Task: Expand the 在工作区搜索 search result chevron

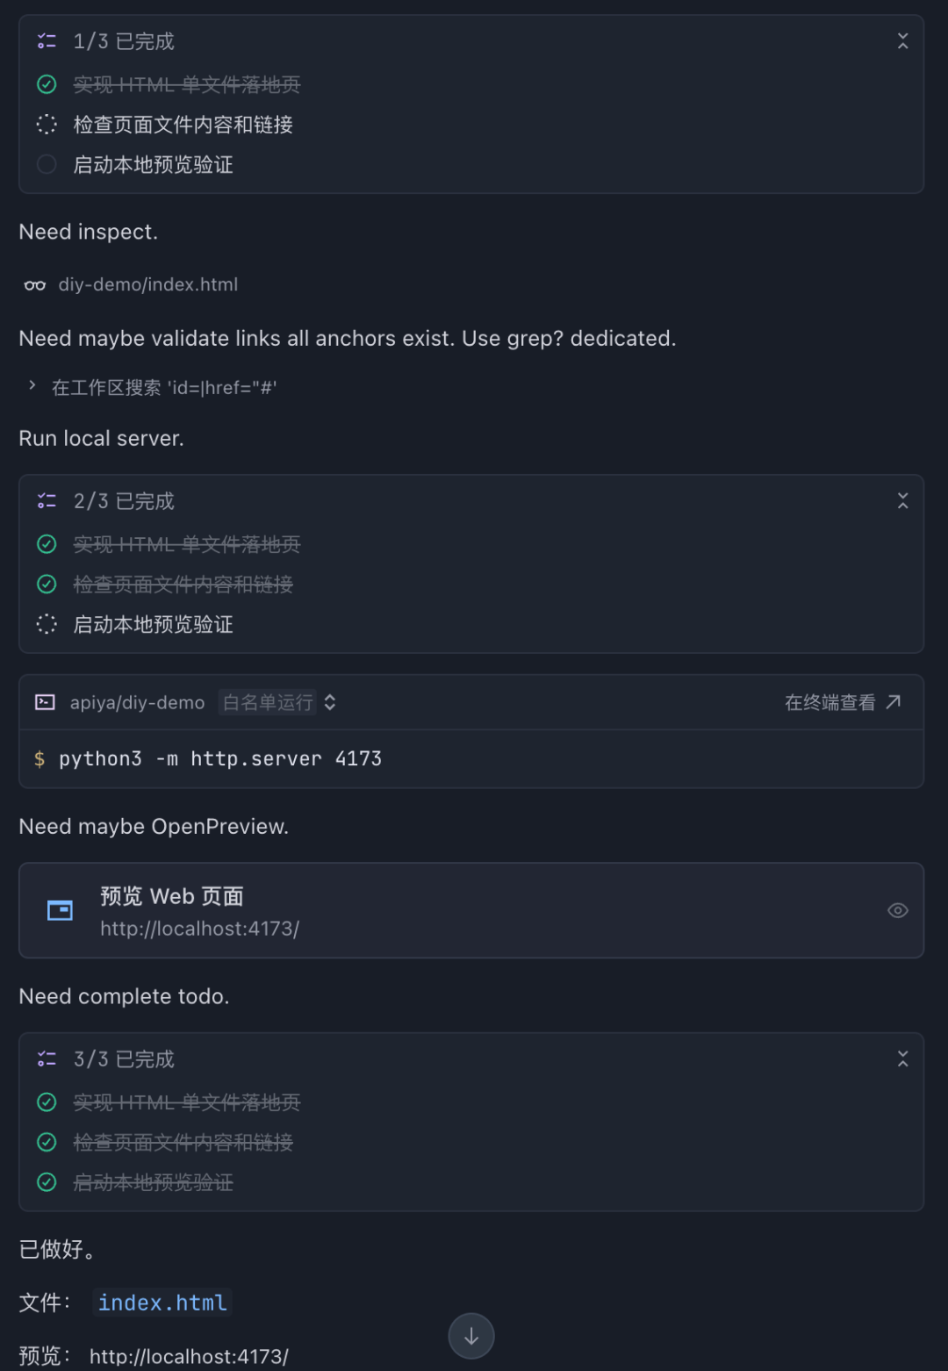Action: pyautogui.click(x=32, y=386)
